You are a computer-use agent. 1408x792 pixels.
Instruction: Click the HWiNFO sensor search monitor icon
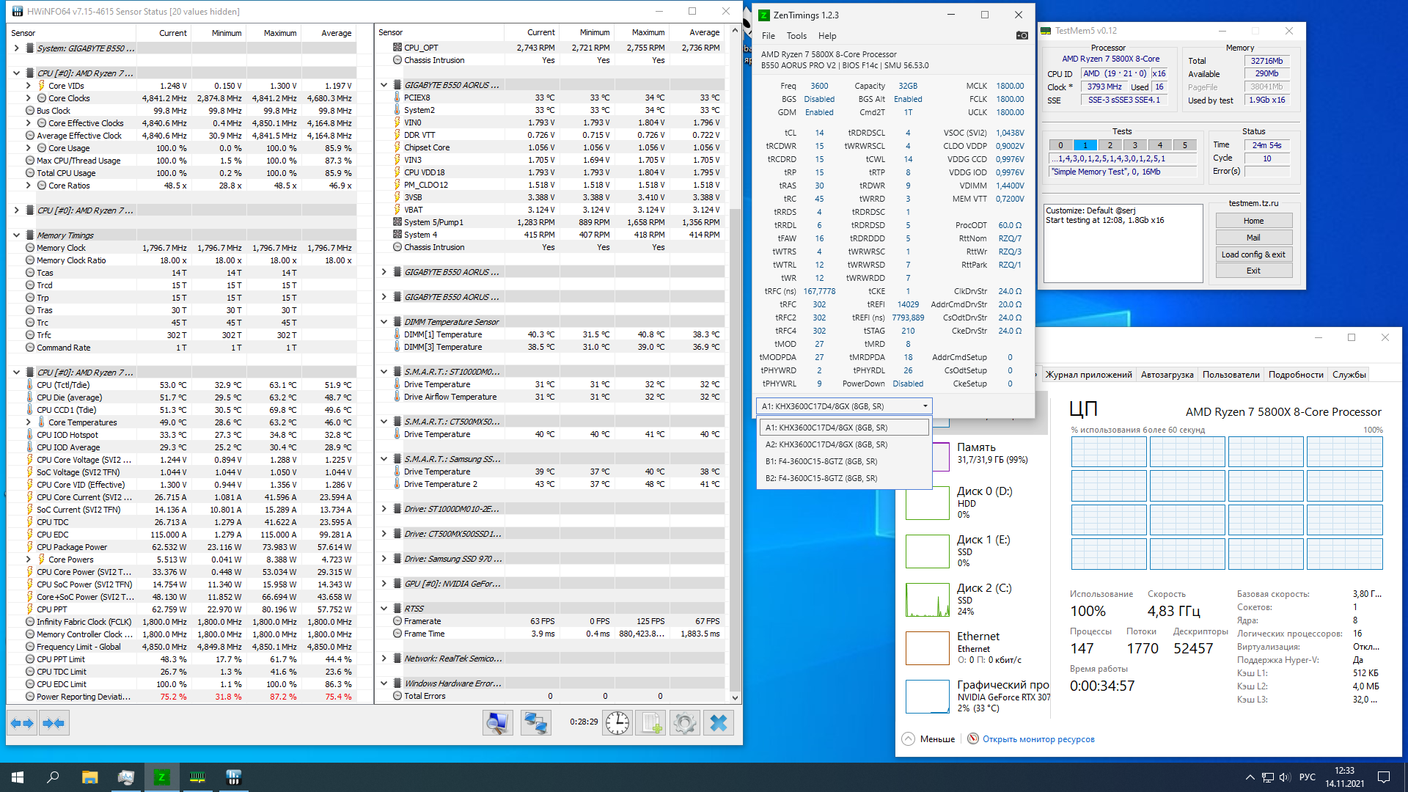[x=497, y=723]
